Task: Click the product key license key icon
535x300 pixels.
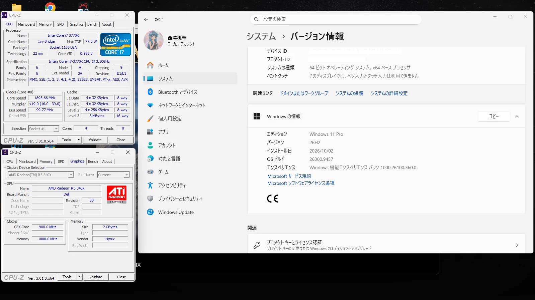Action: tap(257, 245)
